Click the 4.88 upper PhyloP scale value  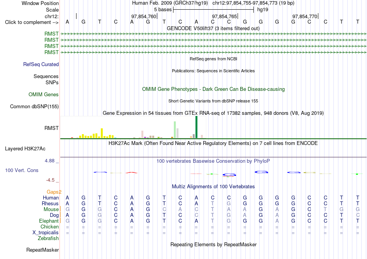click(49, 161)
